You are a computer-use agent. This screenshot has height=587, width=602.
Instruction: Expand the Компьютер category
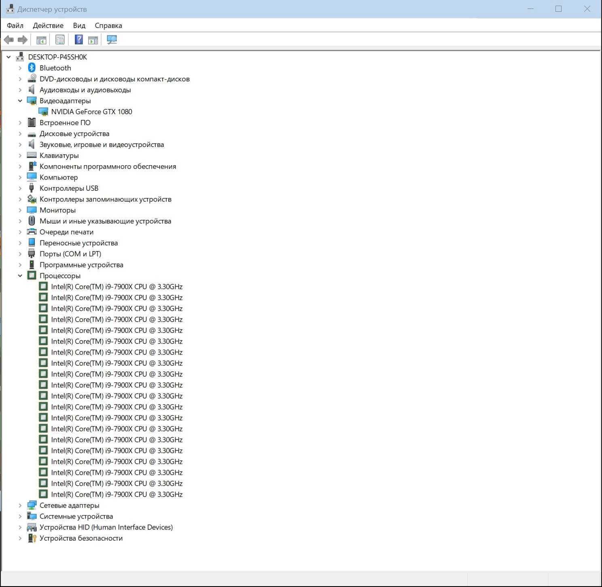tap(20, 177)
